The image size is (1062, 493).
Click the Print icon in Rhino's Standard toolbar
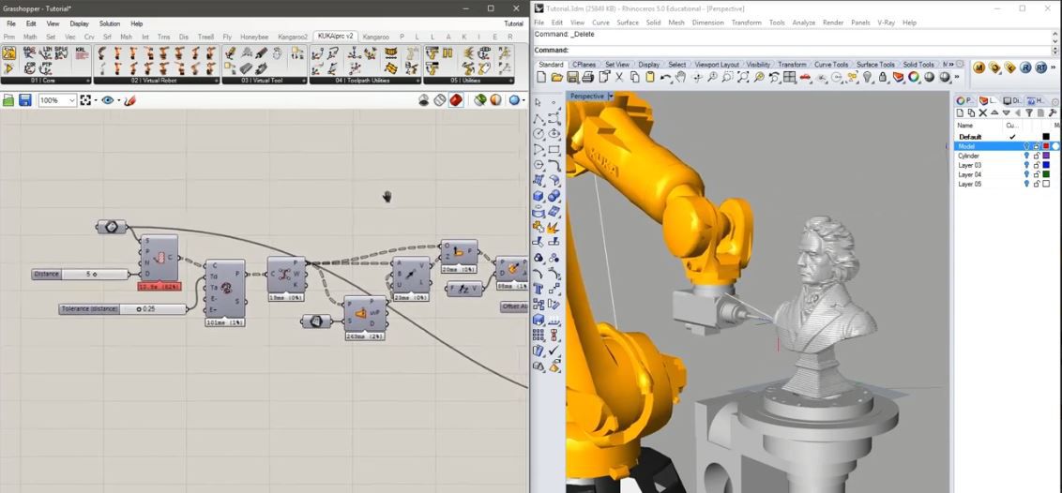click(x=588, y=78)
